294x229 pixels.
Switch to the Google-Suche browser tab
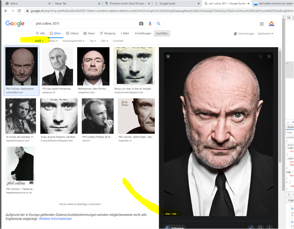pyautogui.click(x=176, y=3)
